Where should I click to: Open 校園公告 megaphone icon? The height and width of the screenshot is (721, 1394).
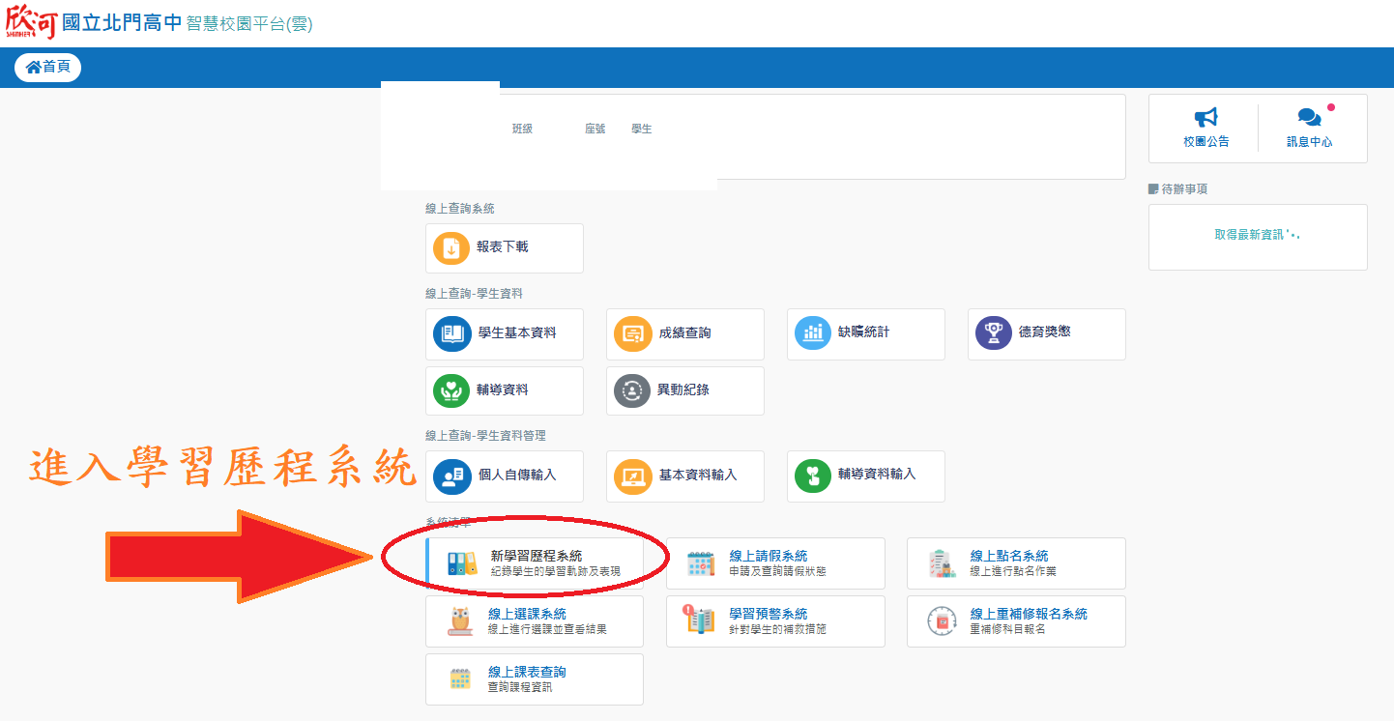[1205, 118]
